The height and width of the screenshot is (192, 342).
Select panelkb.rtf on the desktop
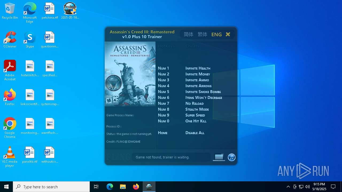tap(30, 155)
